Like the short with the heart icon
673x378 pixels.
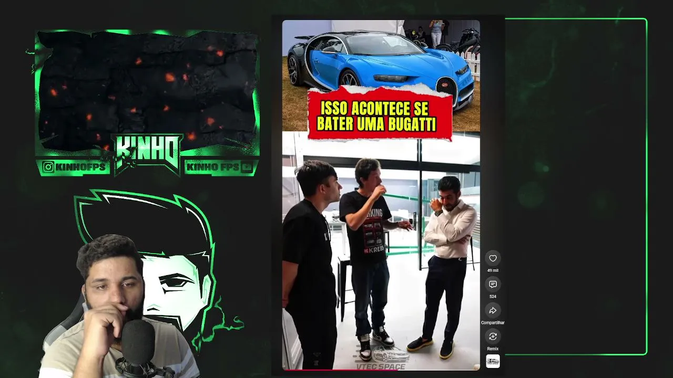click(x=493, y=258)
